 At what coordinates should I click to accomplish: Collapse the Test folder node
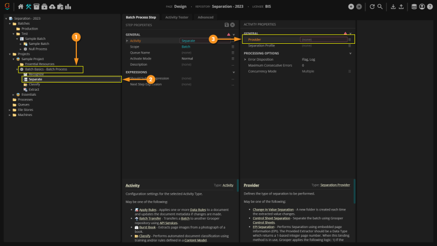(13, 34)
